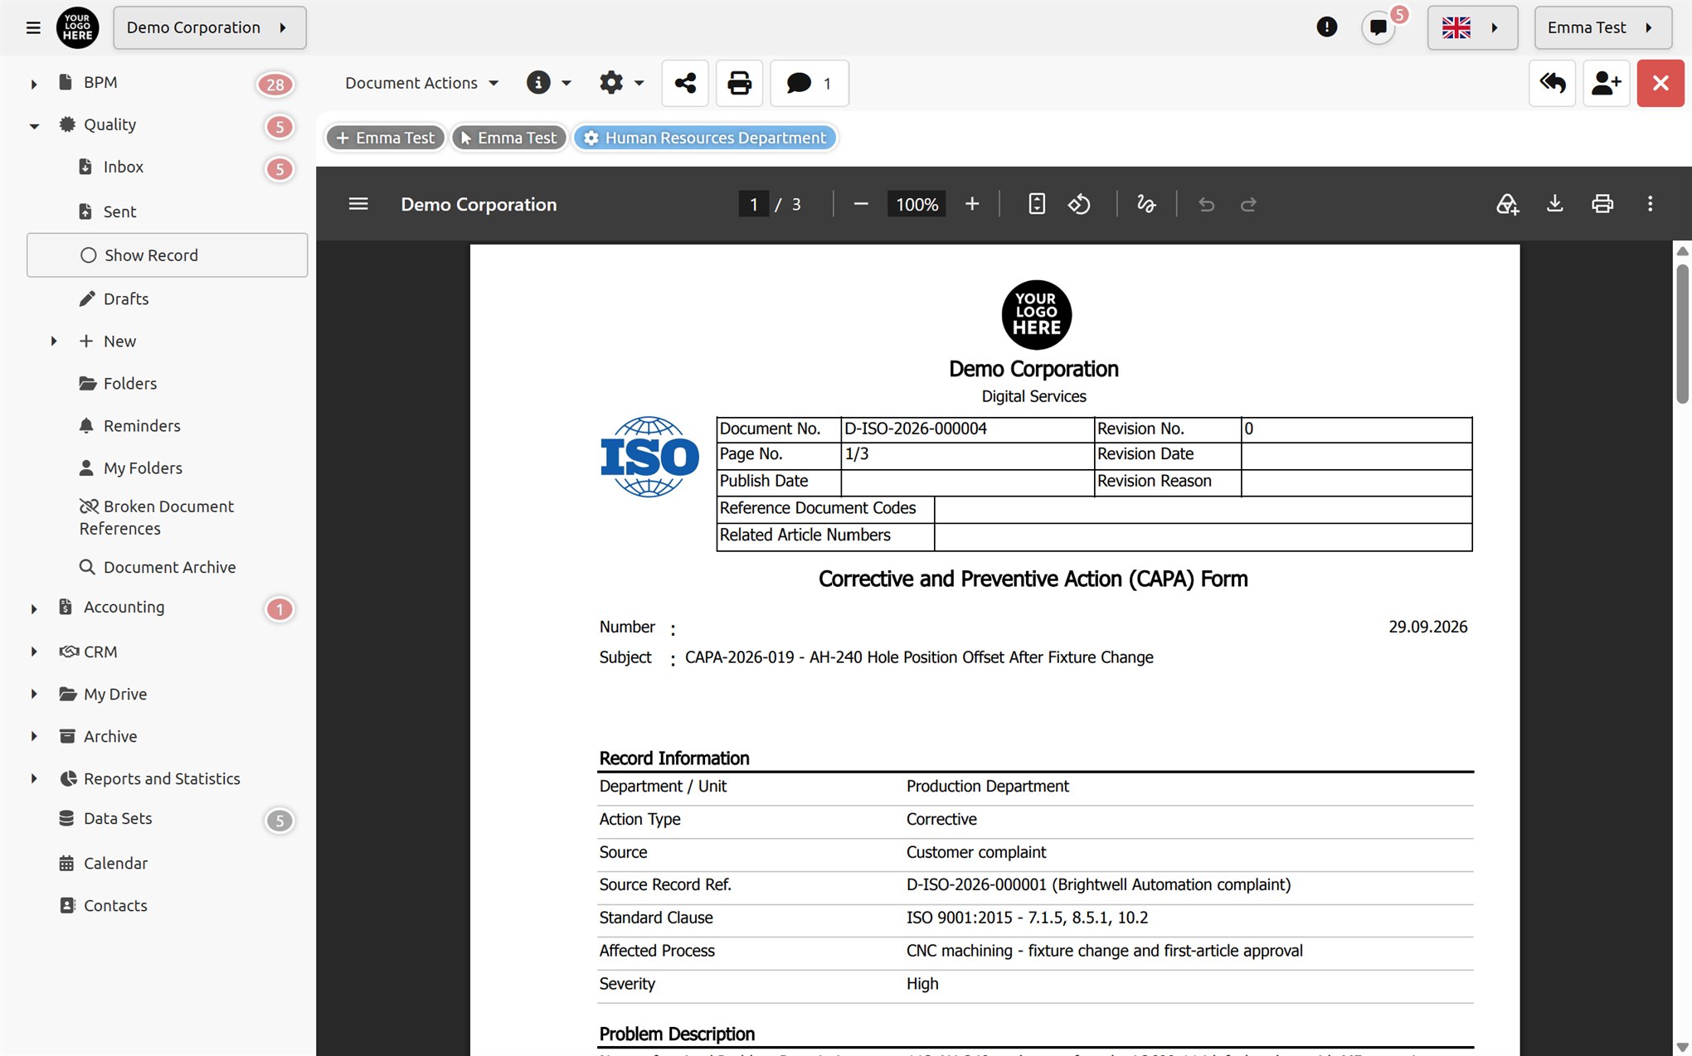Open the language selector with UK flag
The height and width of the screenshot is (1056, 1692).
[x=1472, y=27]
